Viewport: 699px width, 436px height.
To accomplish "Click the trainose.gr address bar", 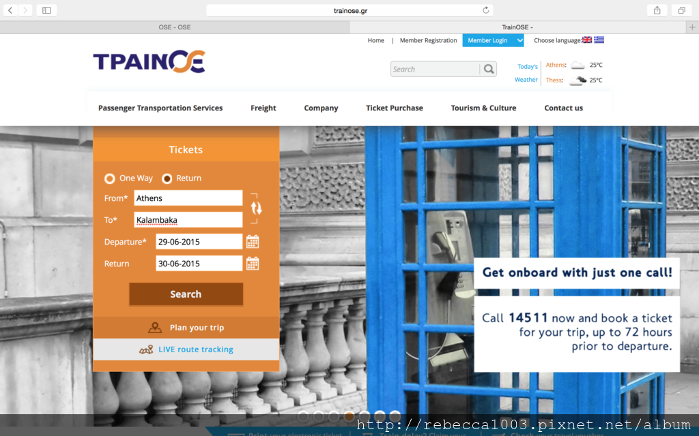I will tap(350, 10).
